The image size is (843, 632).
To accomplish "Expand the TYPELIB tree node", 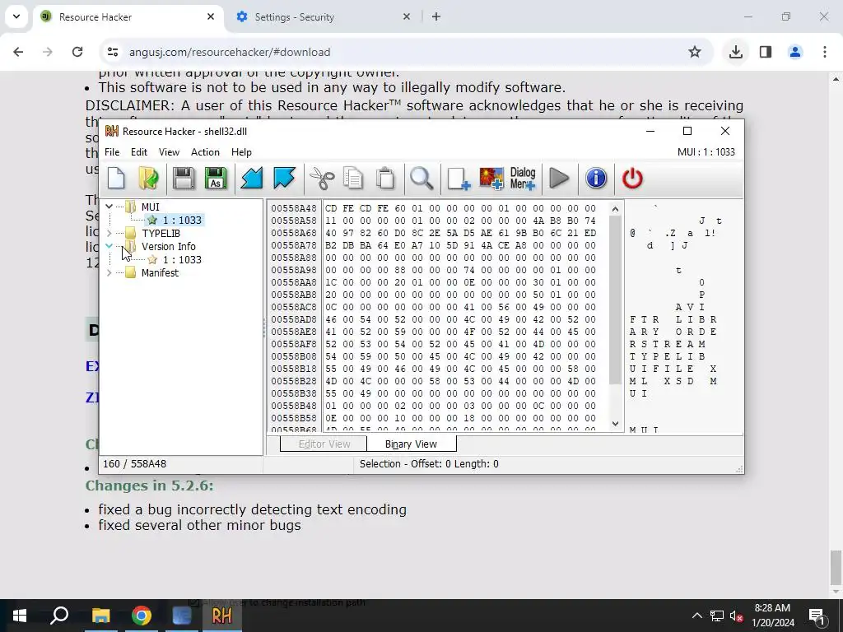I will point(109,233).
